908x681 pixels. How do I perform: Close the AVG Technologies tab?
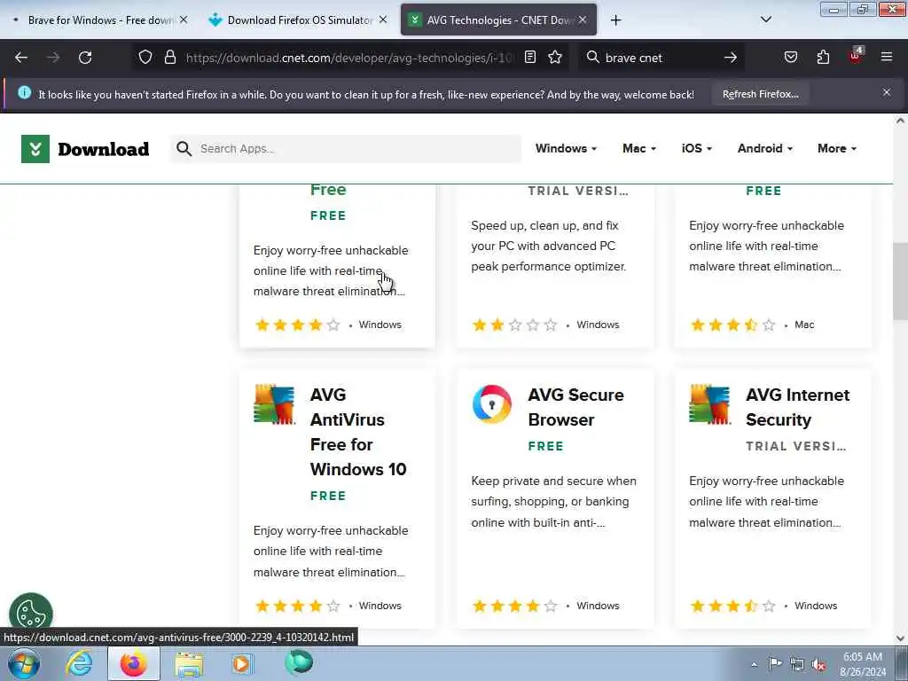[583, 20]
